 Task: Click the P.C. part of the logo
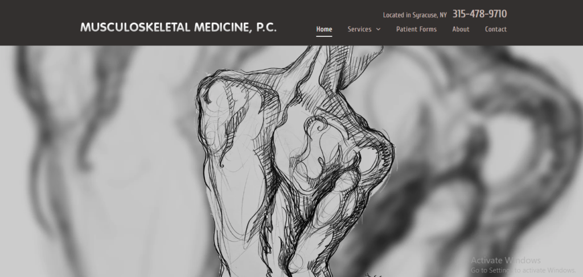266,27
